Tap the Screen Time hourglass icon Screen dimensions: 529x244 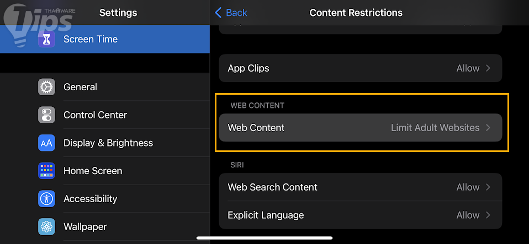click(x=46, y=39)
